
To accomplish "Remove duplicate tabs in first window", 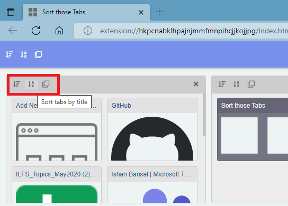I will click(x=46, y=84).
